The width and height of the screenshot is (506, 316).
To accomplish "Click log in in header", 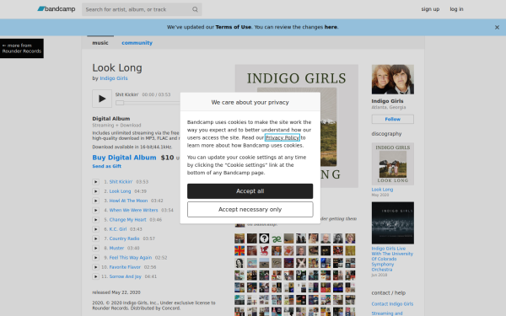I will pyautogui.click(x=456, y=9).
